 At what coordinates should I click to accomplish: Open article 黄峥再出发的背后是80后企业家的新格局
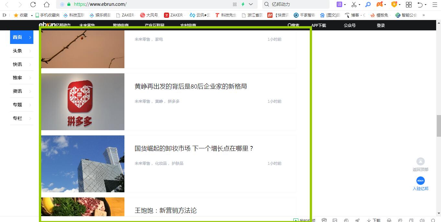click(191, 86)
